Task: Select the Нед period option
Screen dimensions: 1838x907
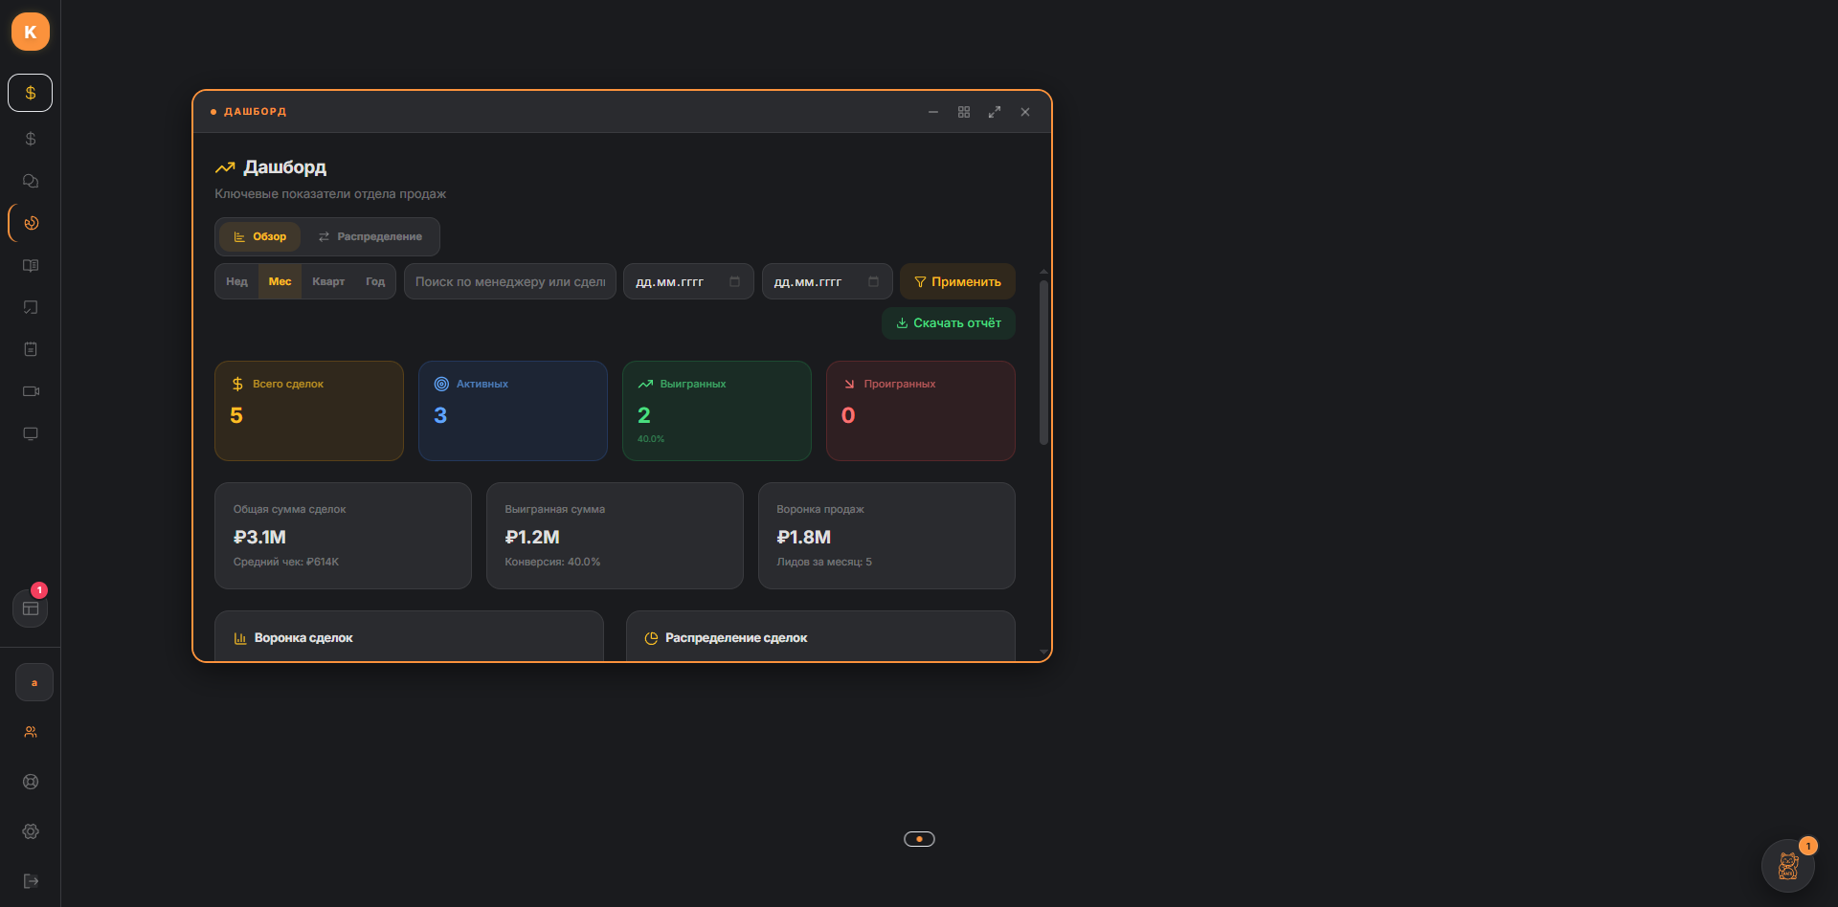Action: click(236, 281)
